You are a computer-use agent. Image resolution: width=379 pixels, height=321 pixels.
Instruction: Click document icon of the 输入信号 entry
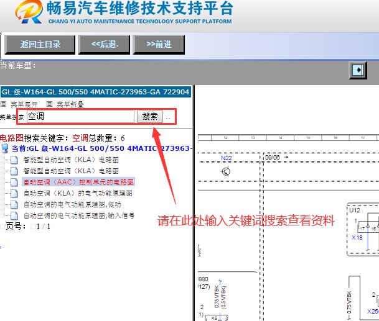[14, 215]
